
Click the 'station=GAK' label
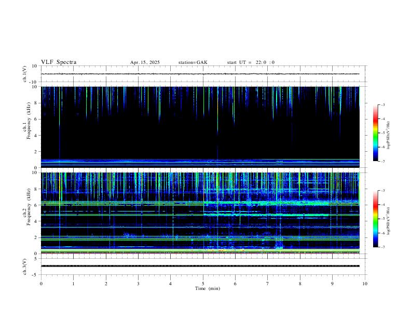click(x=193, y=62)
